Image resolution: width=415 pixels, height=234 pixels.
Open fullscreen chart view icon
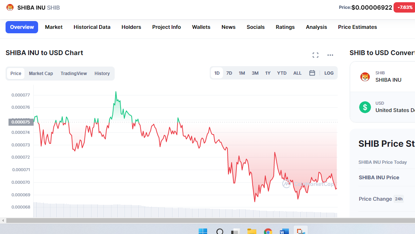pos(315,55)
